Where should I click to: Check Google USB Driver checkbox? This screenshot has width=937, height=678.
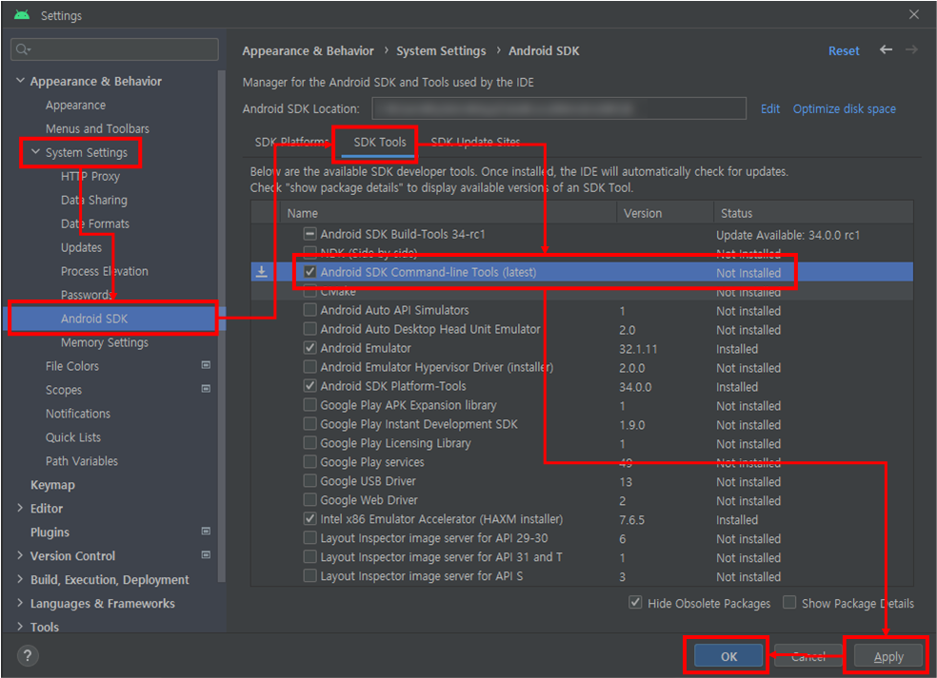point(310,480)
